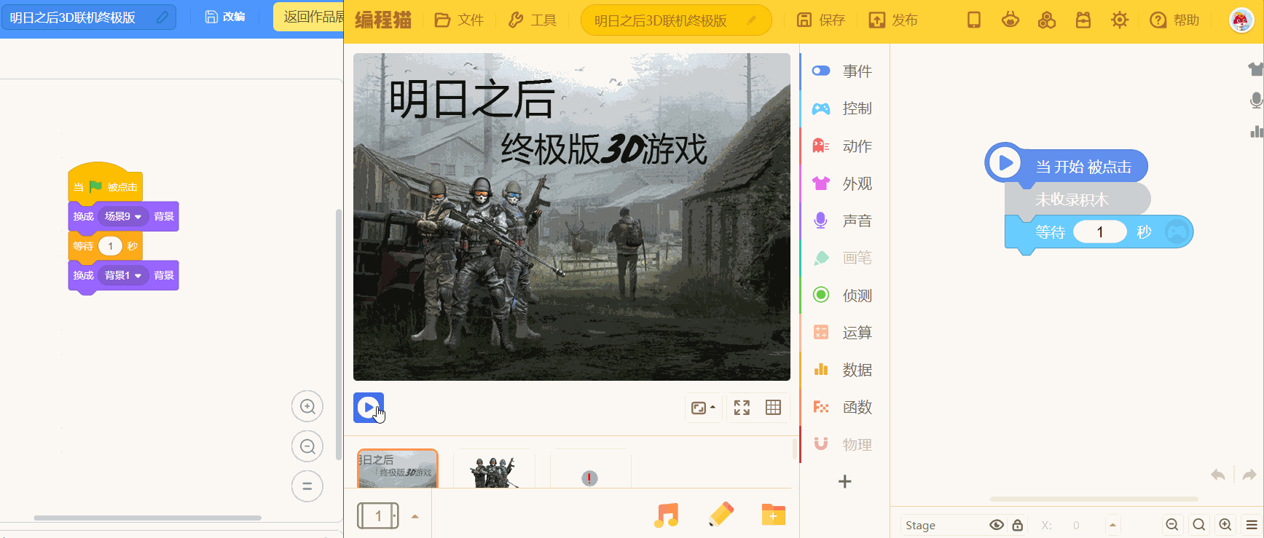Click the add-folder material icon
This screenshot has height=538, width=1264.
(774, 515)
